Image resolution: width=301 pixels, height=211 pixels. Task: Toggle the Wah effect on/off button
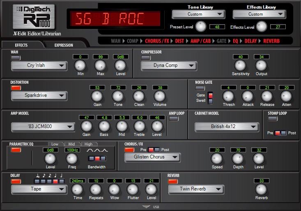pos(16,58)
